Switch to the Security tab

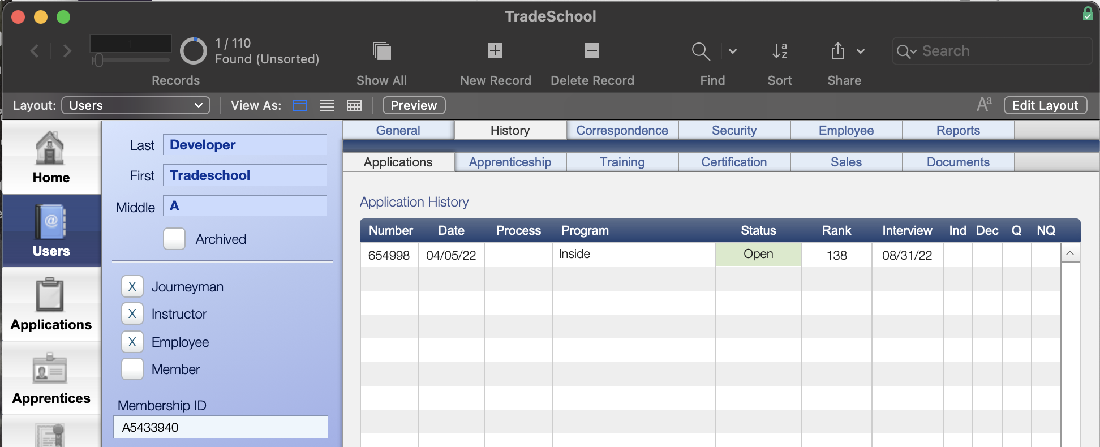coord(734,130)
